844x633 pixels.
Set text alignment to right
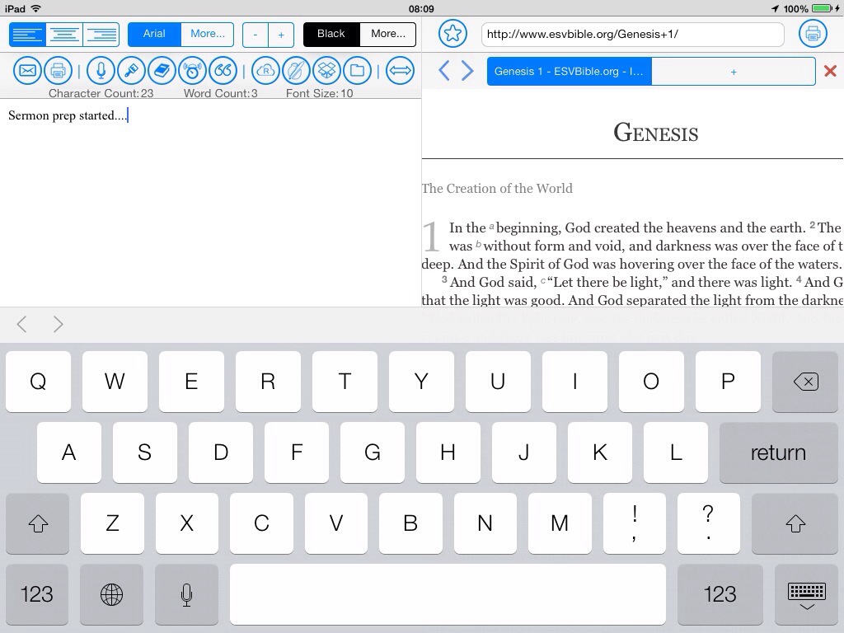point(101,35)
